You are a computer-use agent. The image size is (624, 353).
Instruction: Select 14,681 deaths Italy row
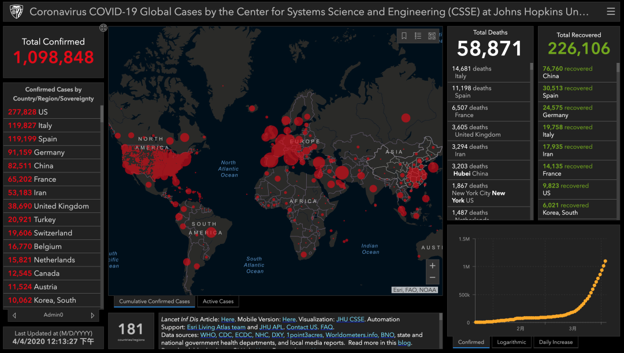tap(489, 72)
